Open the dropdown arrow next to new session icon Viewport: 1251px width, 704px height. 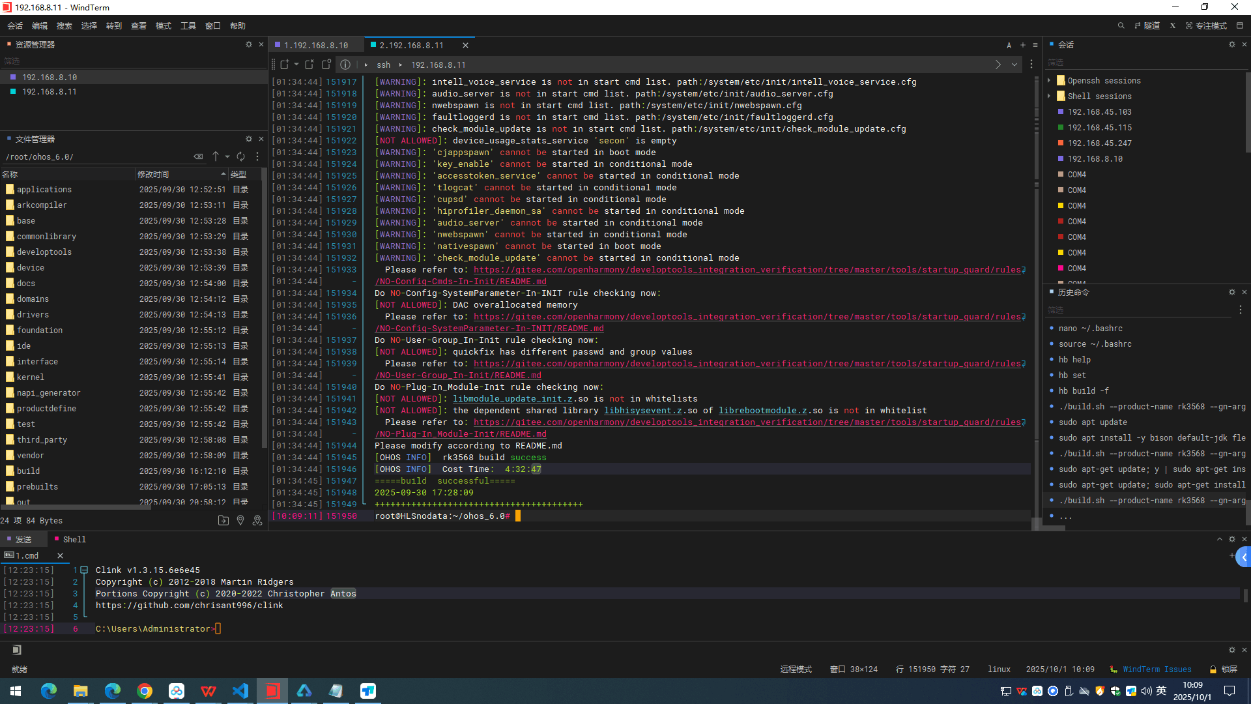coord(296,65)
